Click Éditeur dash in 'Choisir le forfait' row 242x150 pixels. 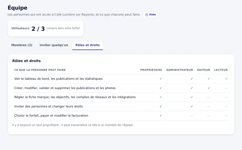(x=209, y=116)
